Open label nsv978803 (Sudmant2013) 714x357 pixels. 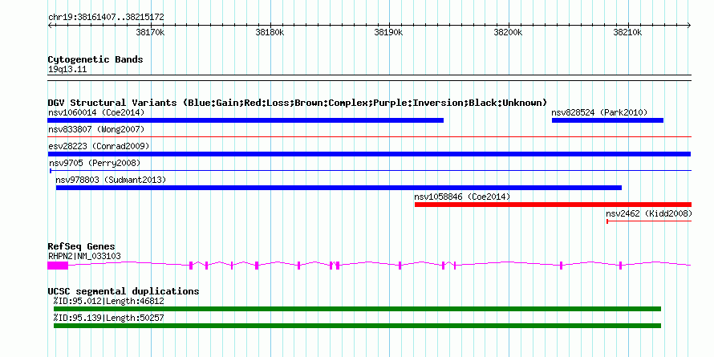[111, 180]
